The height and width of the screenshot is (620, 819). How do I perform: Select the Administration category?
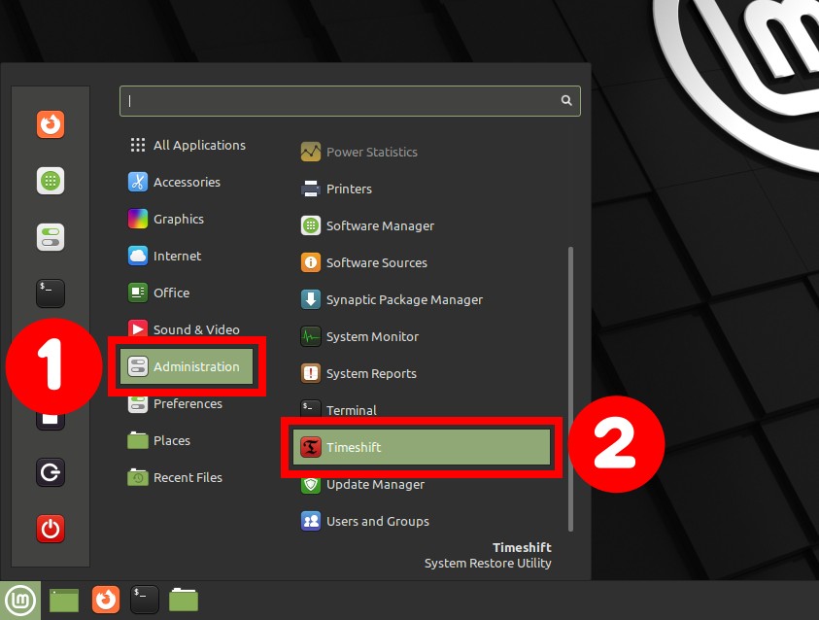(x=187, y=366)
